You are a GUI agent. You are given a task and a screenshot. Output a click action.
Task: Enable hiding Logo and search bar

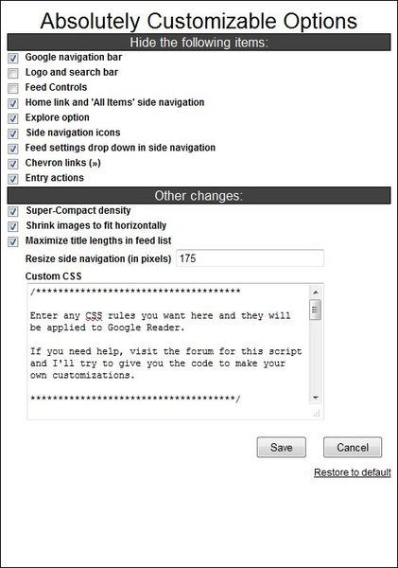(13, 73)
